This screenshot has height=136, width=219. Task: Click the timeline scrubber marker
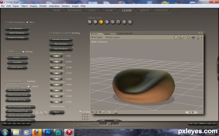tap(78, 126)
